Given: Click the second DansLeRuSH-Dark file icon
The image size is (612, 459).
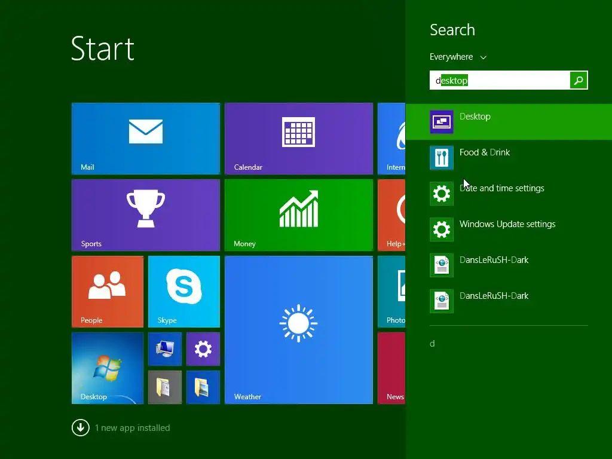Looking at the screenshot, I should coord(442,301).
